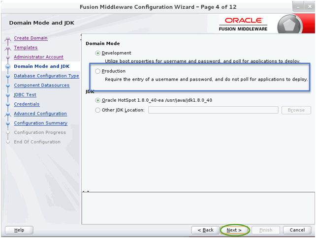The height and width of the screenshot is (238, 316).
Task: Minimize the configuration wizard window
Action: coord(298,7)
